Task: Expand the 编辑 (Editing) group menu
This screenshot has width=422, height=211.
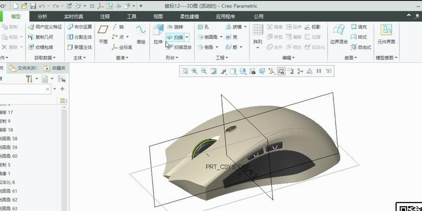Action: coord(288,57)
